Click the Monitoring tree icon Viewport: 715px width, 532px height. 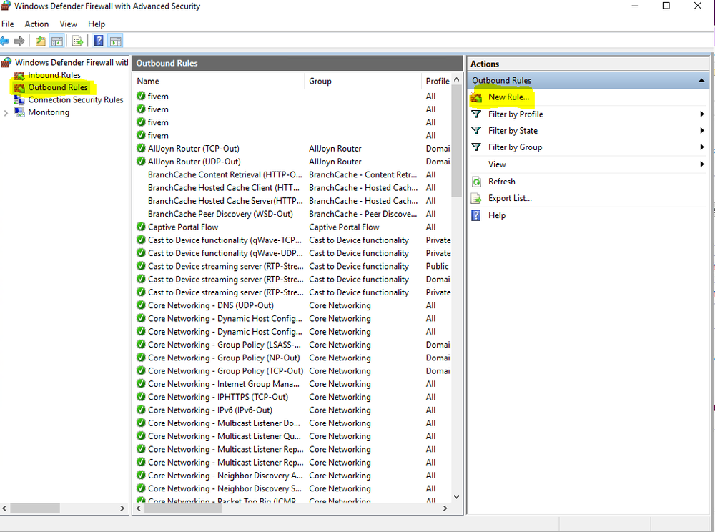[x=19, y=112]
